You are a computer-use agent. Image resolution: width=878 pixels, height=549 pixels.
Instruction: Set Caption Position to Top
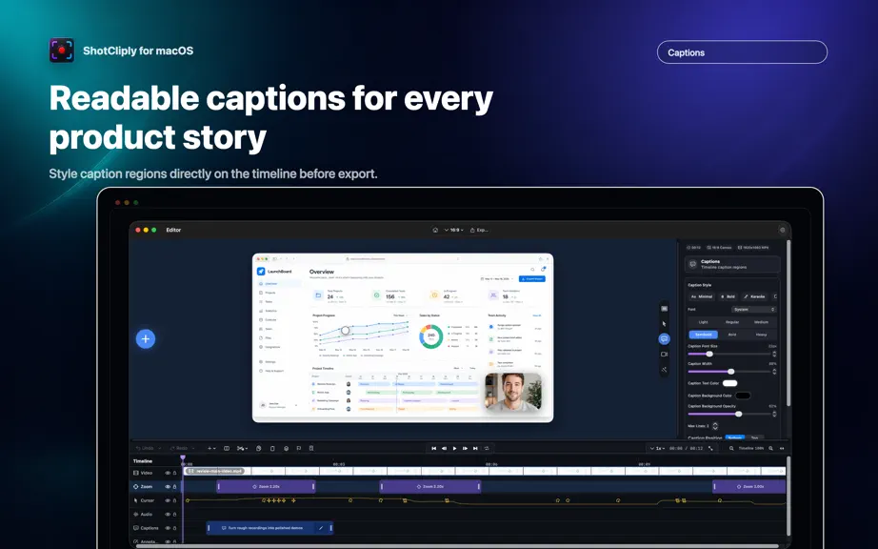tap(755, 437)
